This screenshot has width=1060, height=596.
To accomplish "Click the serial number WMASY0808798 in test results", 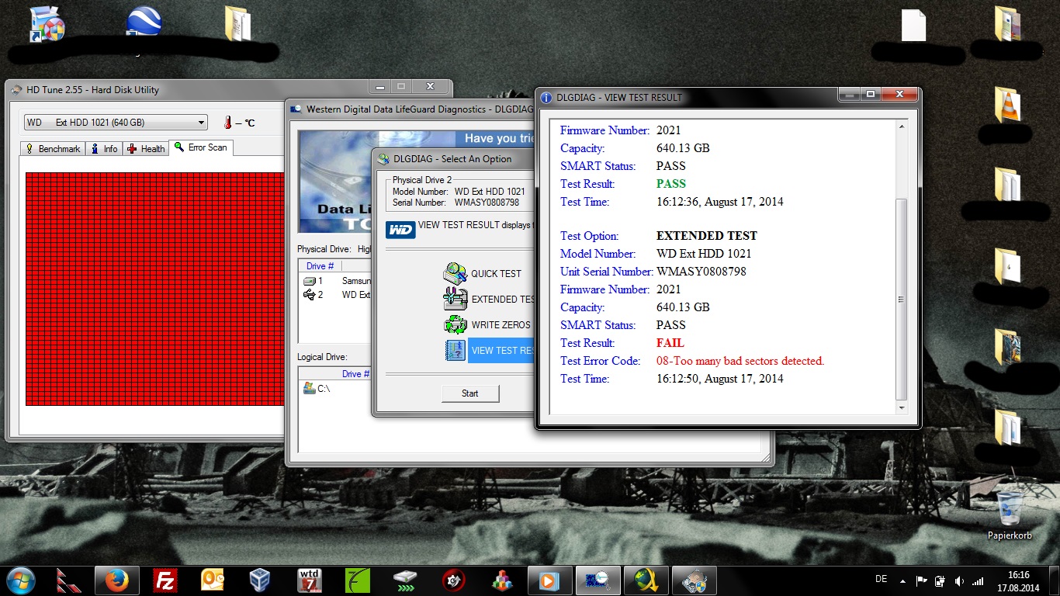I will pos(701,272).
